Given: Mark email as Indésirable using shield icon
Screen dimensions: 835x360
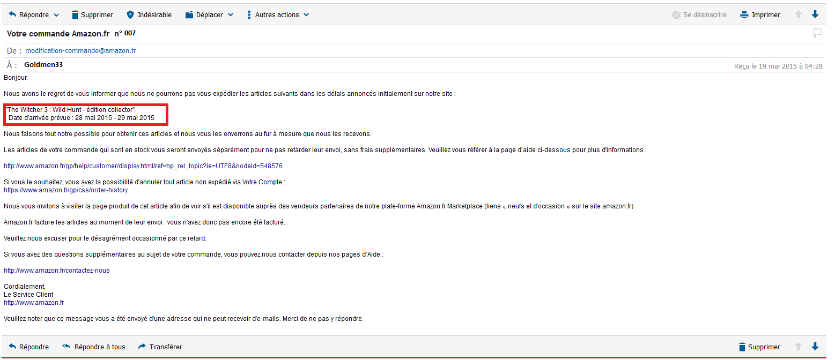Looking at the screenshot, I should (x=130, y=15).
